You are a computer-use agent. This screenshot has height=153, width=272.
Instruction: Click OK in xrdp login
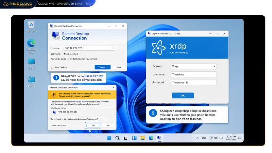pos(183,96)
